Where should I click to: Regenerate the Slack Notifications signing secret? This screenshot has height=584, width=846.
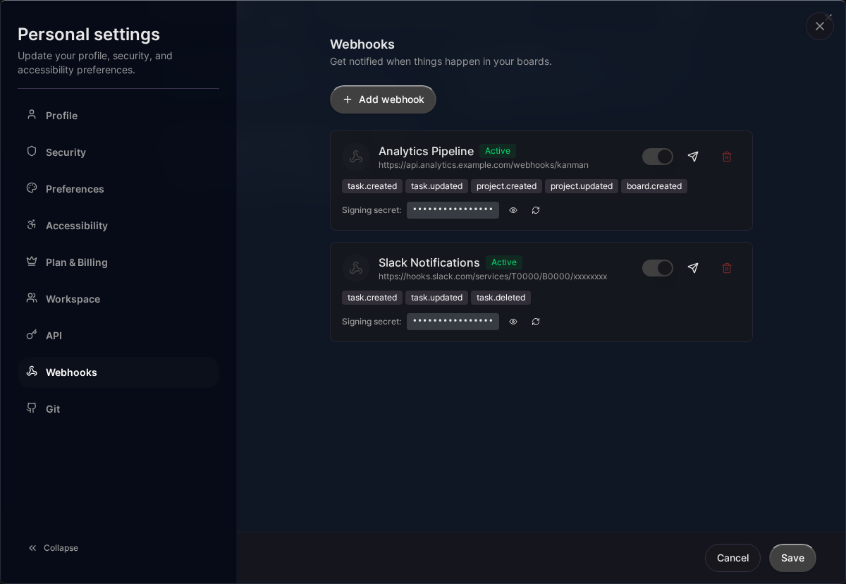[x=536, y=322]
